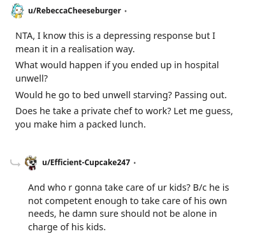
Task: Open the u/Efficient-Cupcake247 profile link
Action: (86, 163)
